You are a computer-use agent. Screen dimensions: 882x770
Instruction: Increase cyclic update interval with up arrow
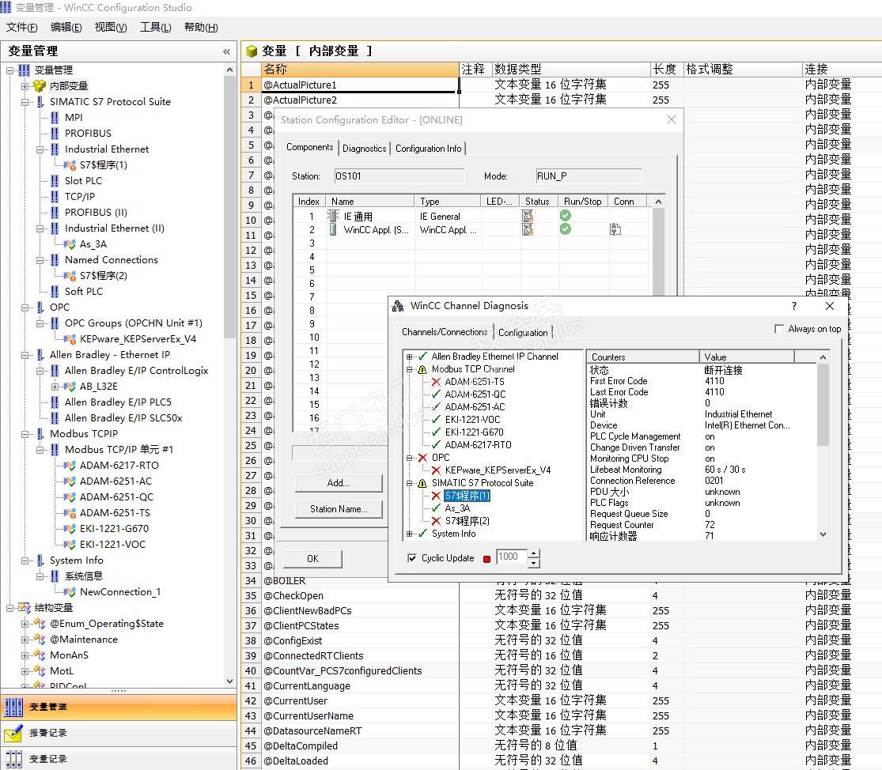pyautogui.click(x=533, y=553)
